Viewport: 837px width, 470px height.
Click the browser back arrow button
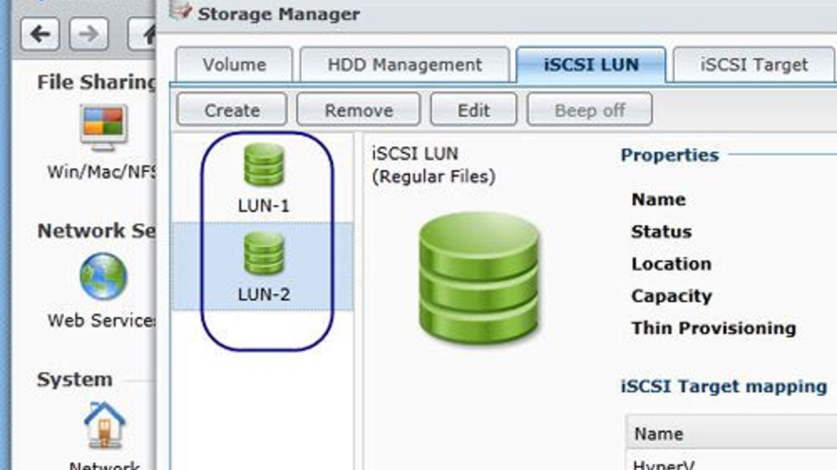[40, 34]
